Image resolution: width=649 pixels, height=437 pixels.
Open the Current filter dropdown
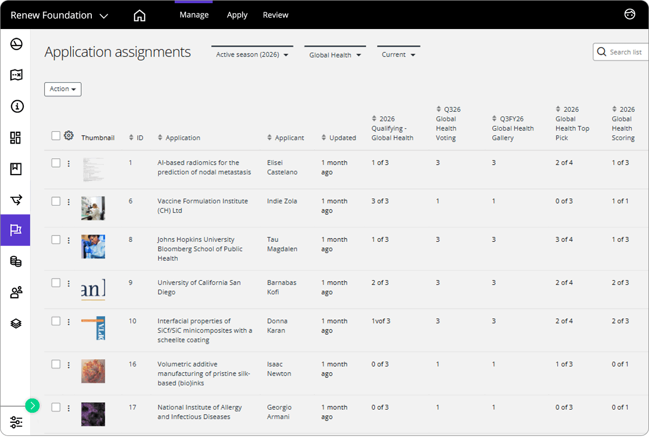[x=399, y=54]
